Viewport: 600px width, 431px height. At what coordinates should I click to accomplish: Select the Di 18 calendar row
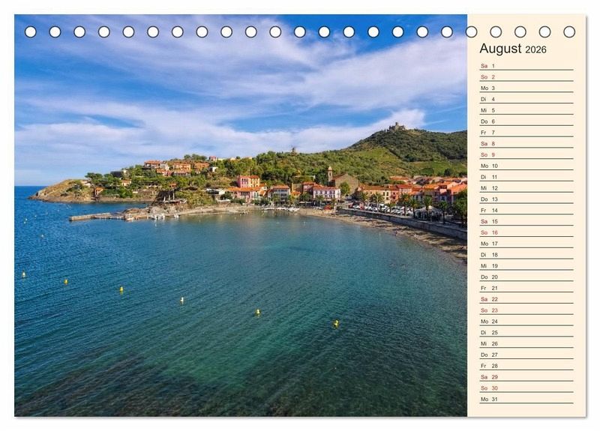coord(526,254)
